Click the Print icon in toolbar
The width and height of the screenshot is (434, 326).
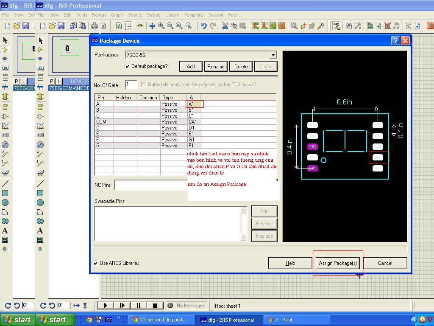(94, 26)
